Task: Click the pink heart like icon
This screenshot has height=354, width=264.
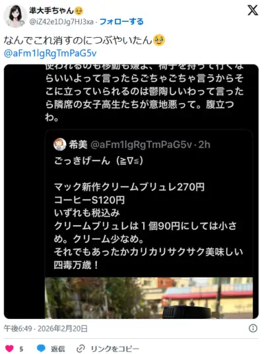Action: (x=9, y=349)
